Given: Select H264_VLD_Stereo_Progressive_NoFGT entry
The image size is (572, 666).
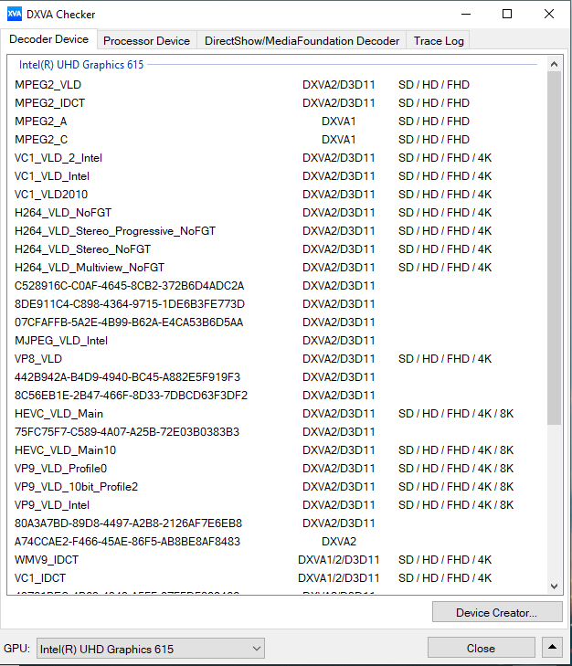Looking at the screenshot, I should 276,230.
